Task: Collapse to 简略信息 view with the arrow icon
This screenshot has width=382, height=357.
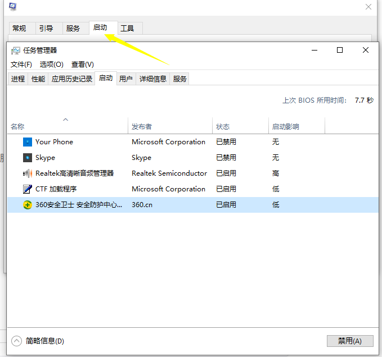Action: pyautogui.click(x=16, y=341)
